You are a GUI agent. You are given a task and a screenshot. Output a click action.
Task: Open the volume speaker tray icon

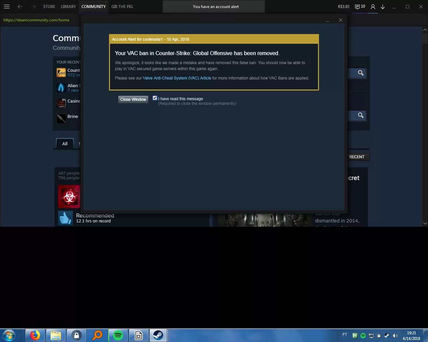tap(395, 336)
